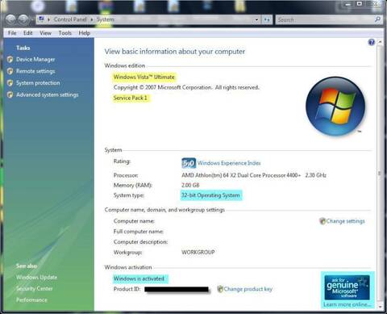Open the Help menu
This screenshot has width=387, height=314.
(x=85, y=33)
